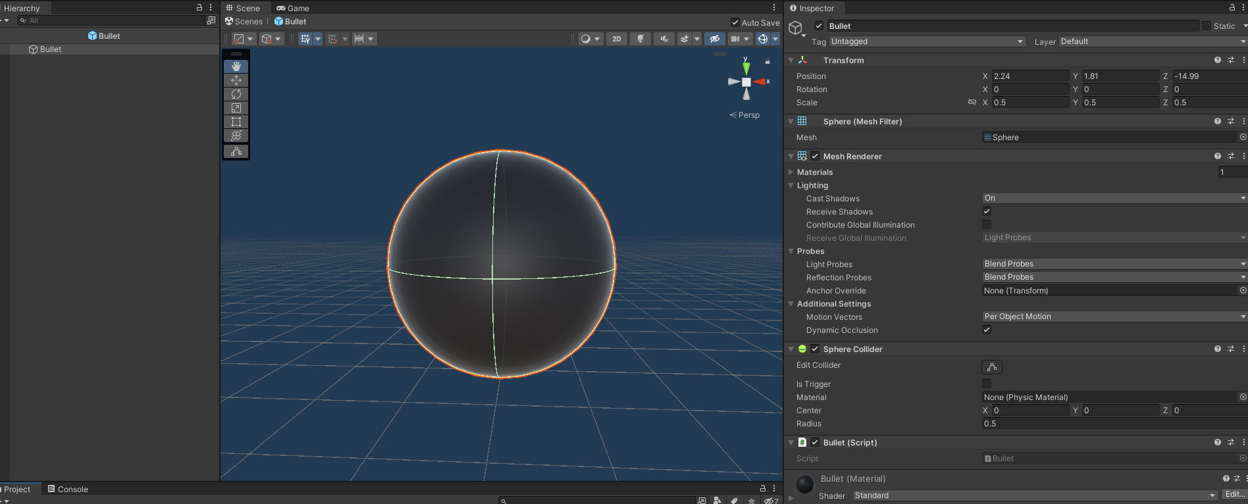The width and height of the screenshot is (1248, 504).
Task: Open the Gizmos dropdown arrow
Action: [775, 39]
